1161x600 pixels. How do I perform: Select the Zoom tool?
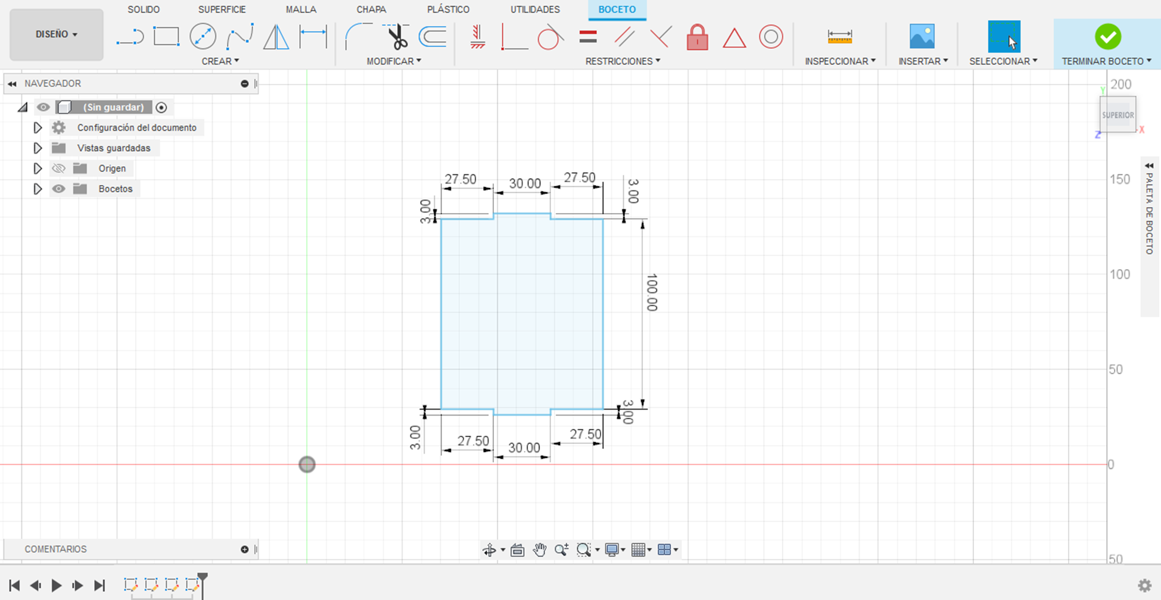point(561,550)
